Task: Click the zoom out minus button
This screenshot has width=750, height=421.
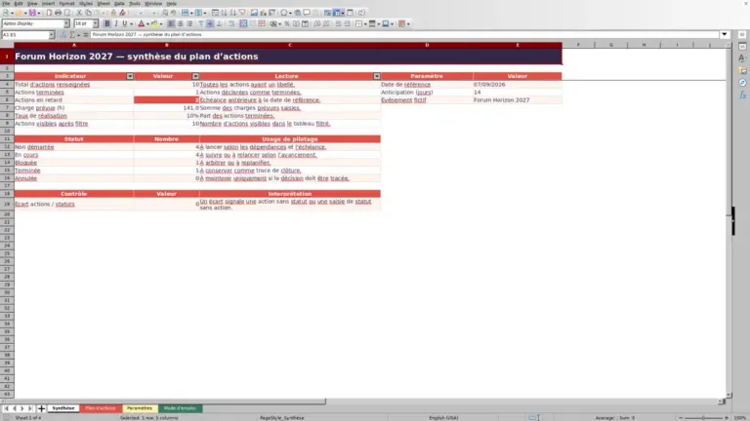Action: (681, 418)
